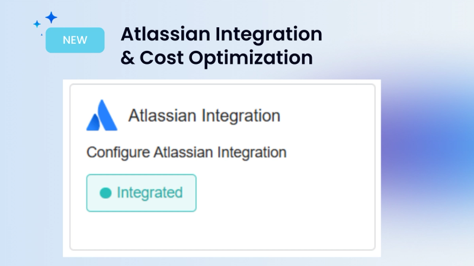Select the NEW badge
474x266 pixels.
click(x=75, y=40)
